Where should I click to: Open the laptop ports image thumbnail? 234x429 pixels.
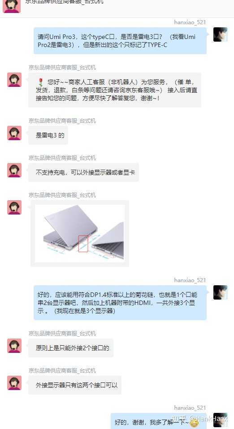80,233
